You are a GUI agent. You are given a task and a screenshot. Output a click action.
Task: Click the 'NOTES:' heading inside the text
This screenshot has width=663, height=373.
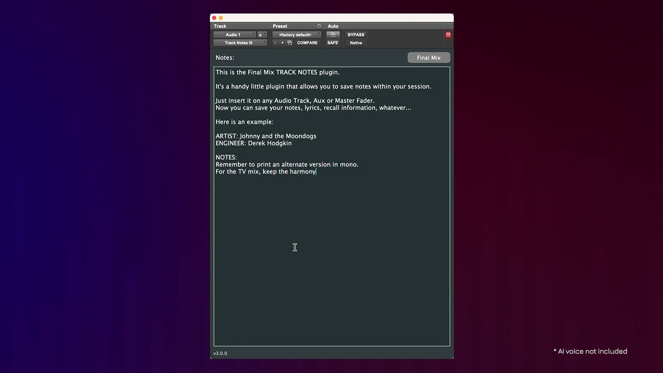[x=226, y=157]
